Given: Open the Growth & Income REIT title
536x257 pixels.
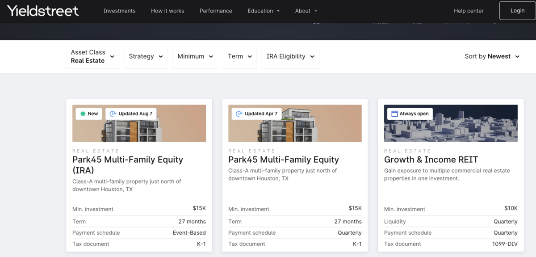Looking at the screenshot, I should pyautogui.click(x=431, y=160).
